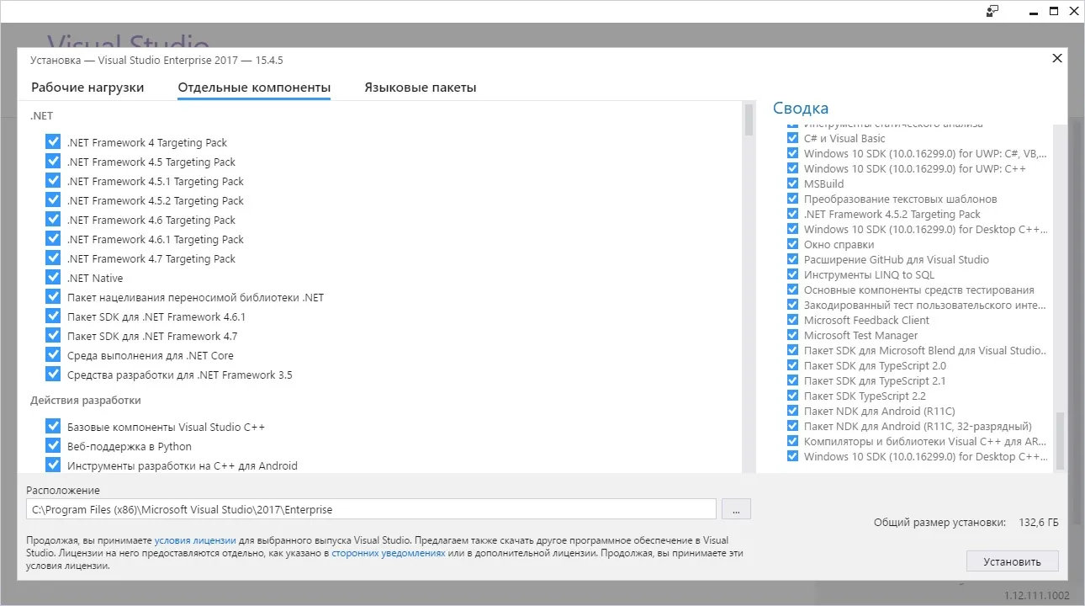This screenshot has height=606, width=1085.
Task: Uncheck Инструменты LINQ to SQL
Action: click(792, 274)
